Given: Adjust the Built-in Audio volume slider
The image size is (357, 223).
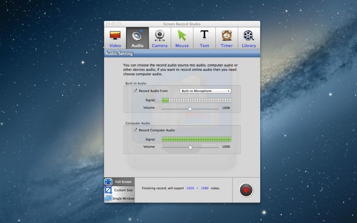Looking at the screenshot, I should (190, 109).
